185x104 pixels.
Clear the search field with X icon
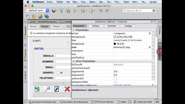[x=153, y=11]
